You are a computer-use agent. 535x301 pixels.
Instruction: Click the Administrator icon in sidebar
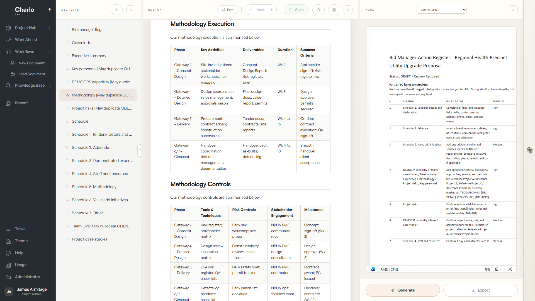pos(8,277)
